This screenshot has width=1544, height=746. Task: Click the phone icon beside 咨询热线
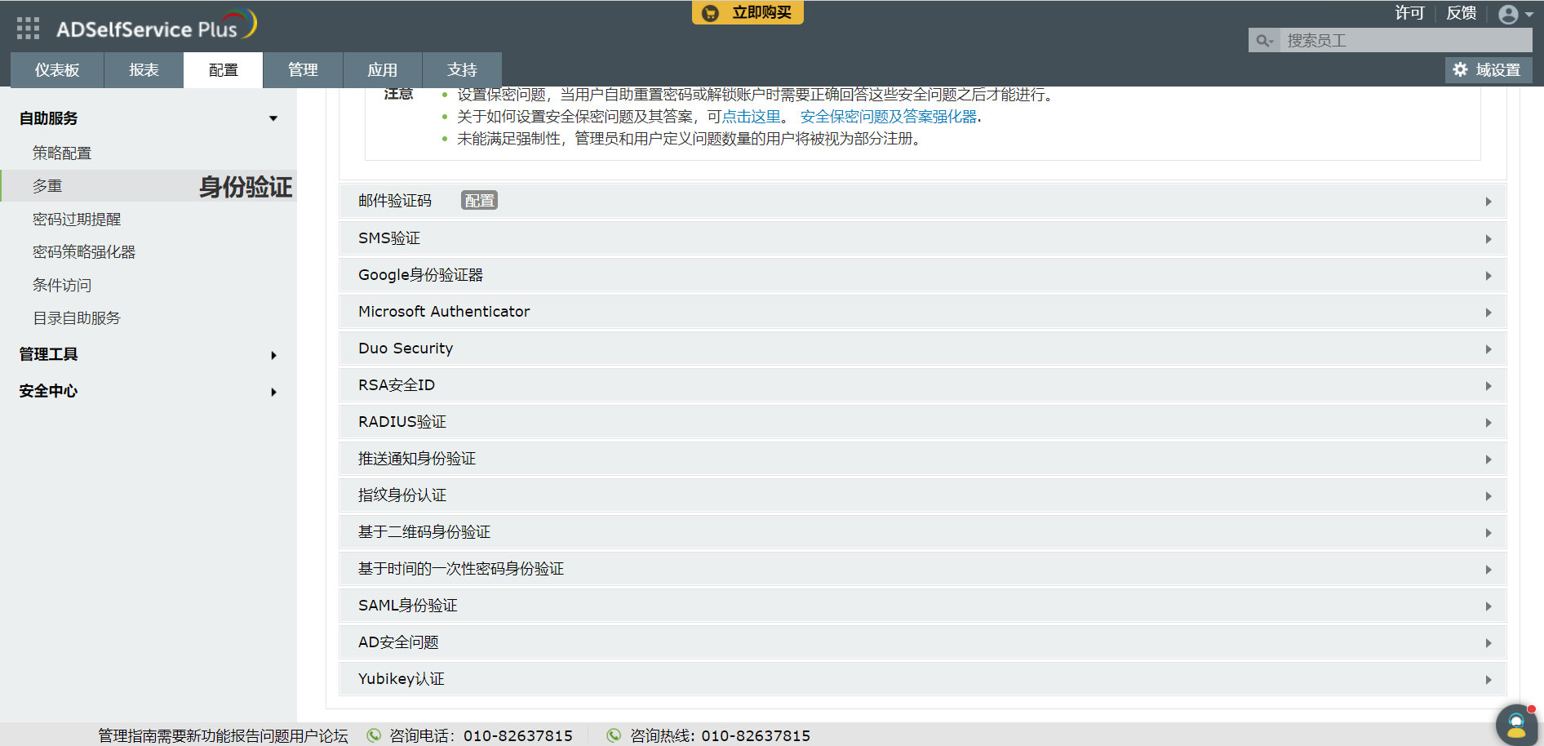coord(614,735)
